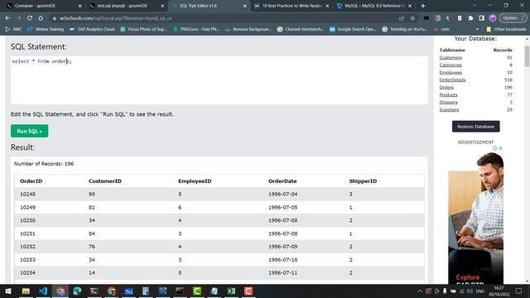
Task: Open Google Search Operators bookmark
Action: tap(353, 30)
